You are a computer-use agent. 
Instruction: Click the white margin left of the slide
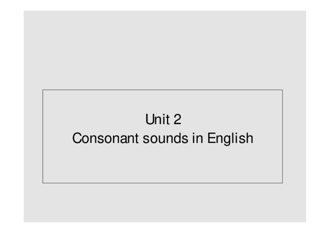(x=12, y=117)
